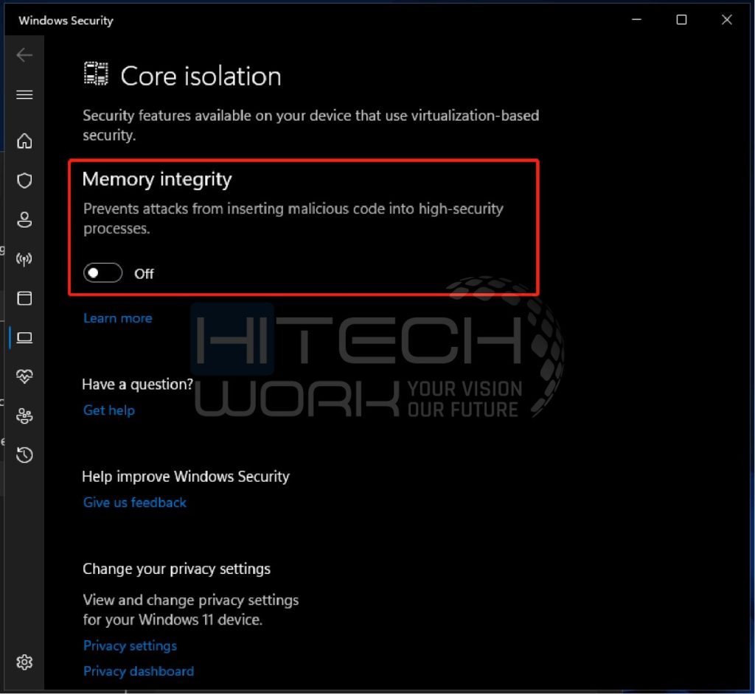The width and height of the screenshot is (755, 694).
Task: Open Virus & threat protection shield icon
Action: click(x=24, y=180)
